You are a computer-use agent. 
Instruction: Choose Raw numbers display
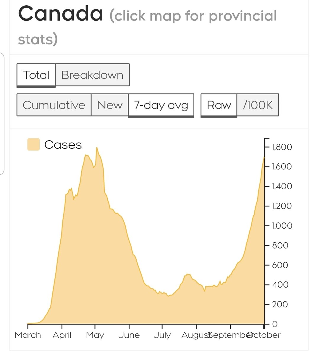point(219,105)
